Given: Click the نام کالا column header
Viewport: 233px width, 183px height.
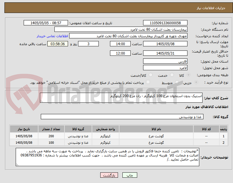Looking at the screenshot, I should [156, 129].
